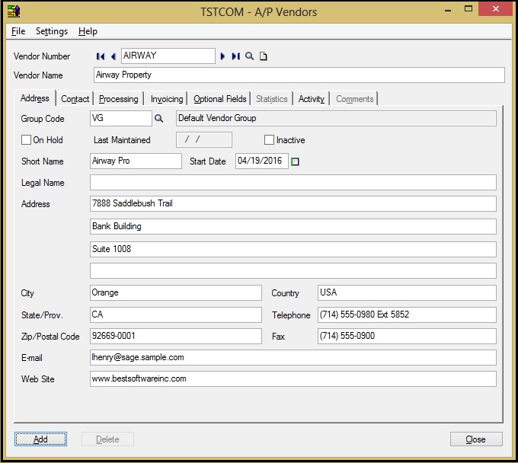The width and height of the screenshot is (518, 463).
Task: Close window with red X
Action: click(x=496, y=9)
